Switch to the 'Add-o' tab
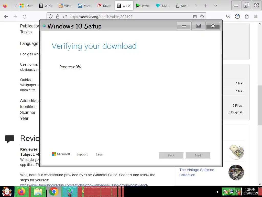The height and width of the screenshot is (197, 262). coord(182,6)
